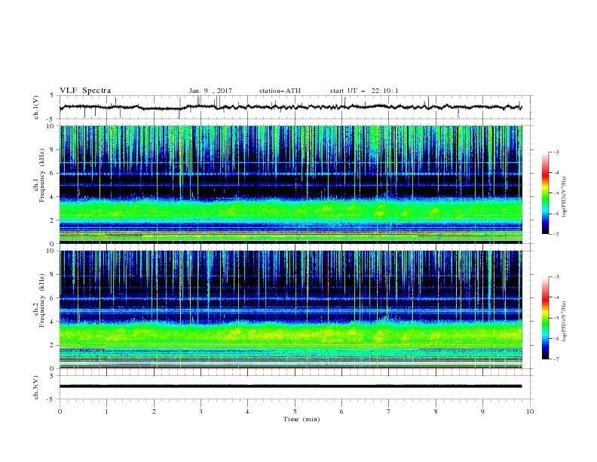Click time axis tick "7"
This screenshot has height=462, width=597.
pyautogui.click(x=389, y=411)
